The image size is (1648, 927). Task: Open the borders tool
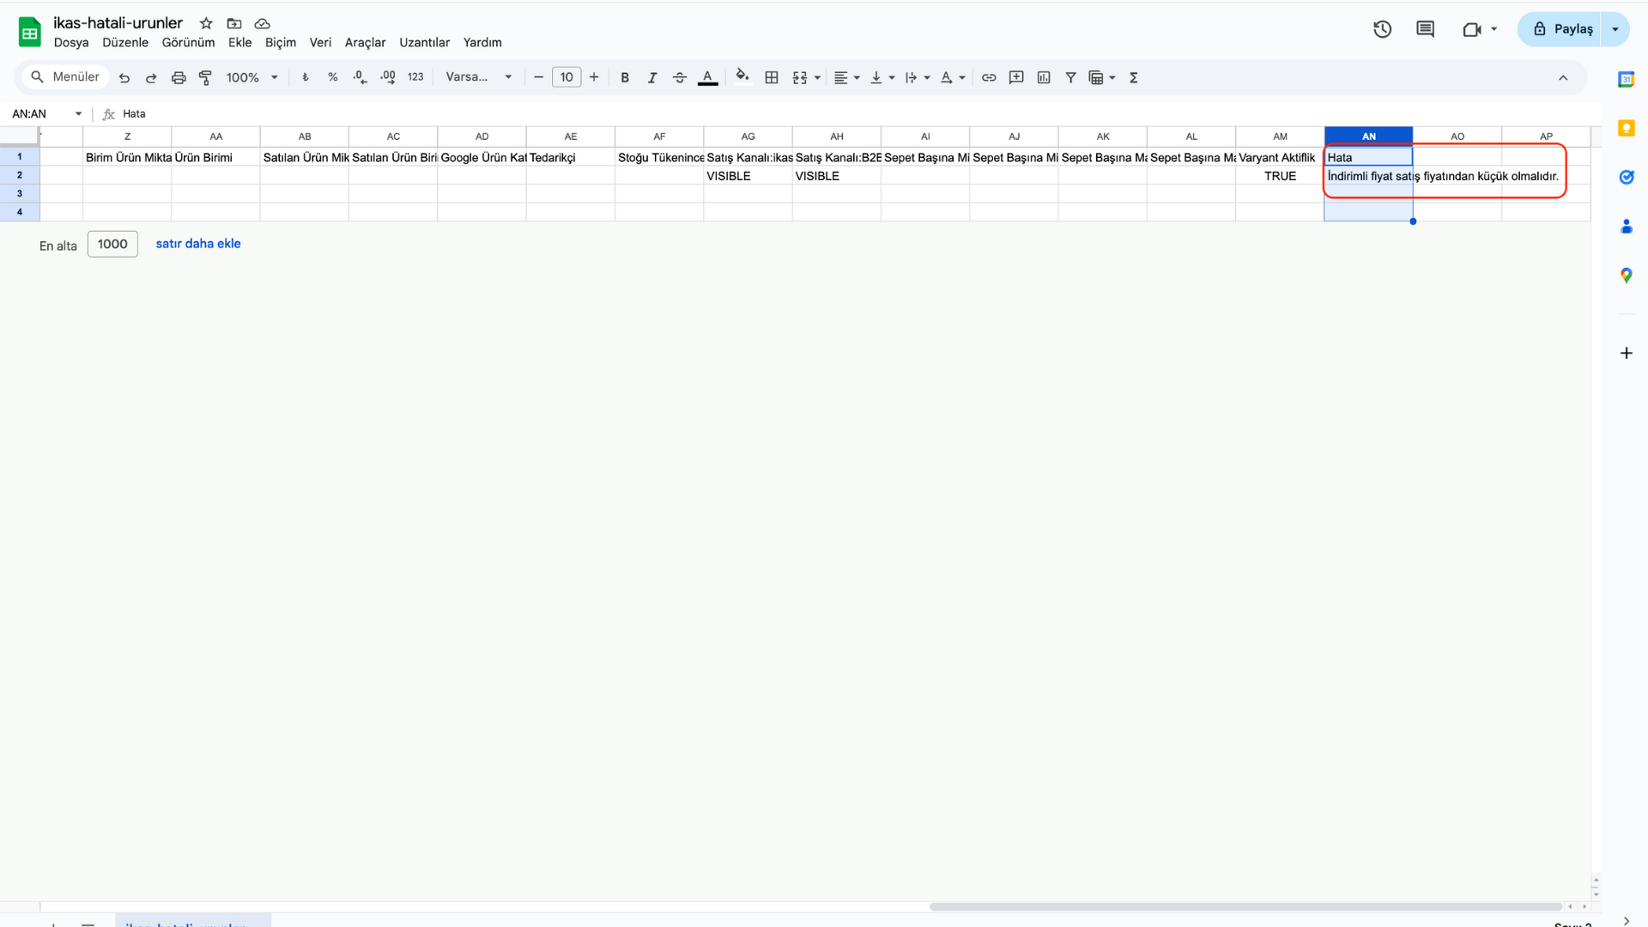click(772, 77)
